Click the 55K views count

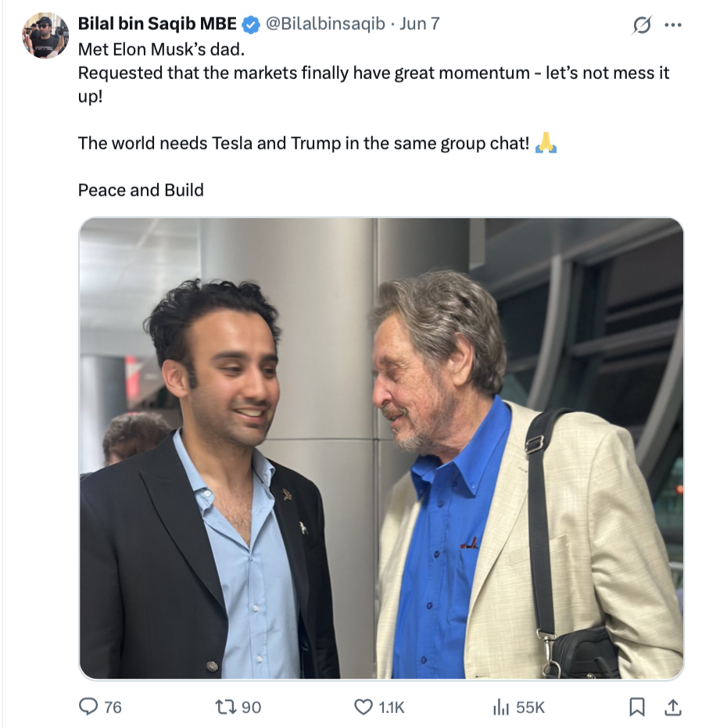530,707
